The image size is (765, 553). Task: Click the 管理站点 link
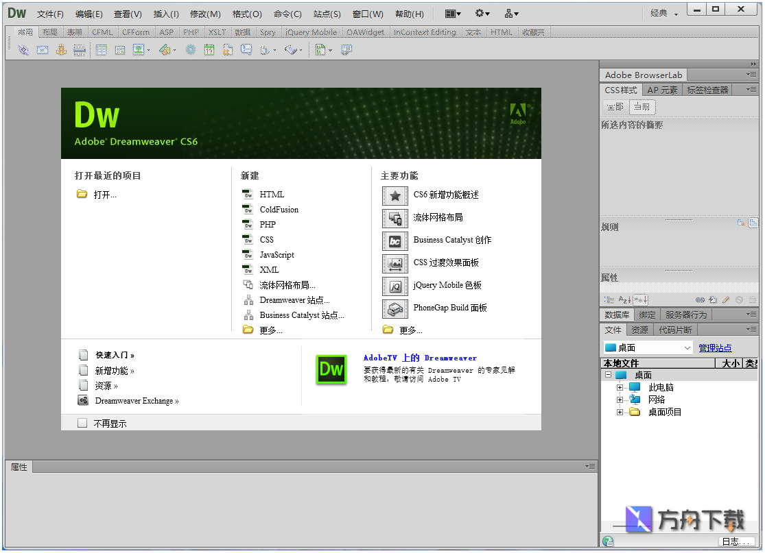[715, 348]
